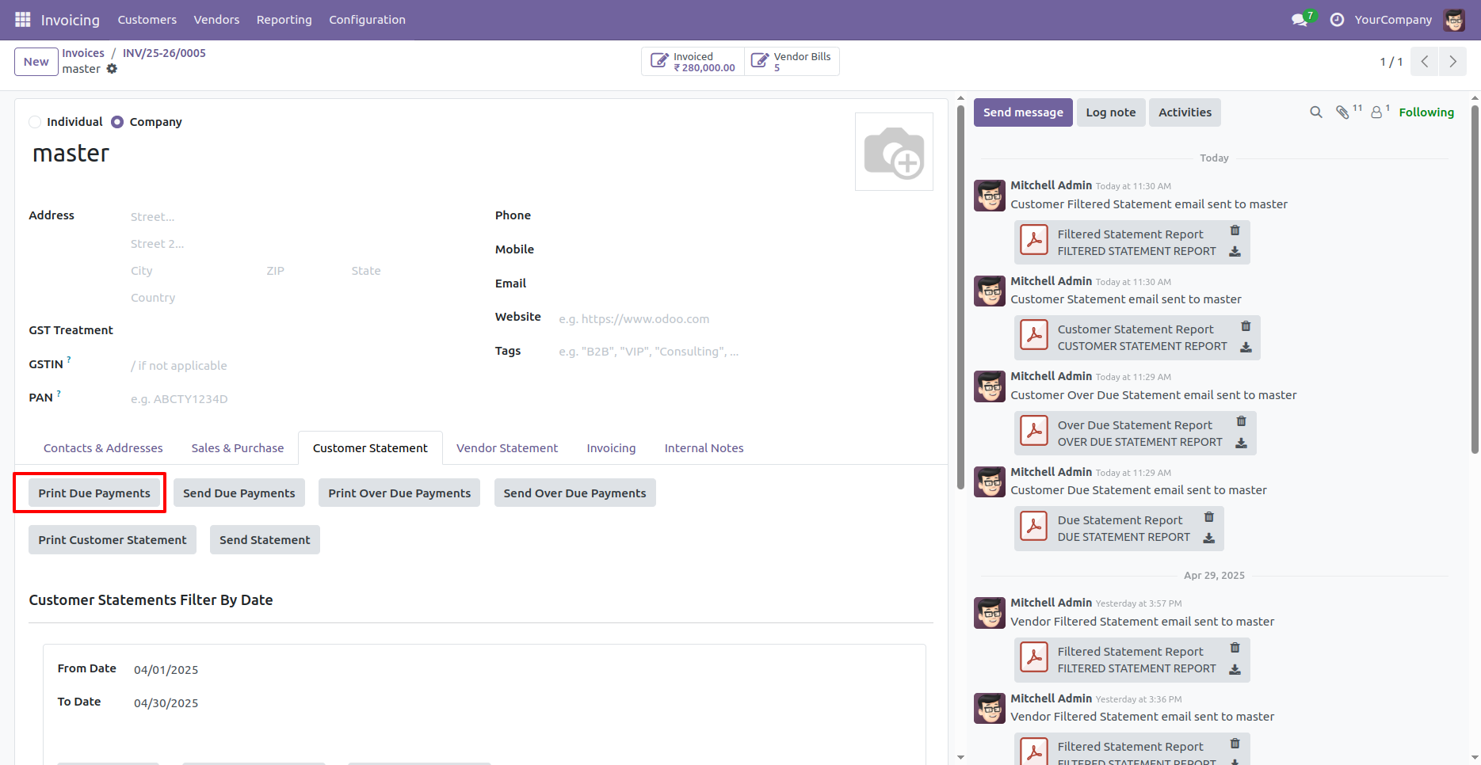
Task: Open the Configuration menu
Action: [367, 19]
